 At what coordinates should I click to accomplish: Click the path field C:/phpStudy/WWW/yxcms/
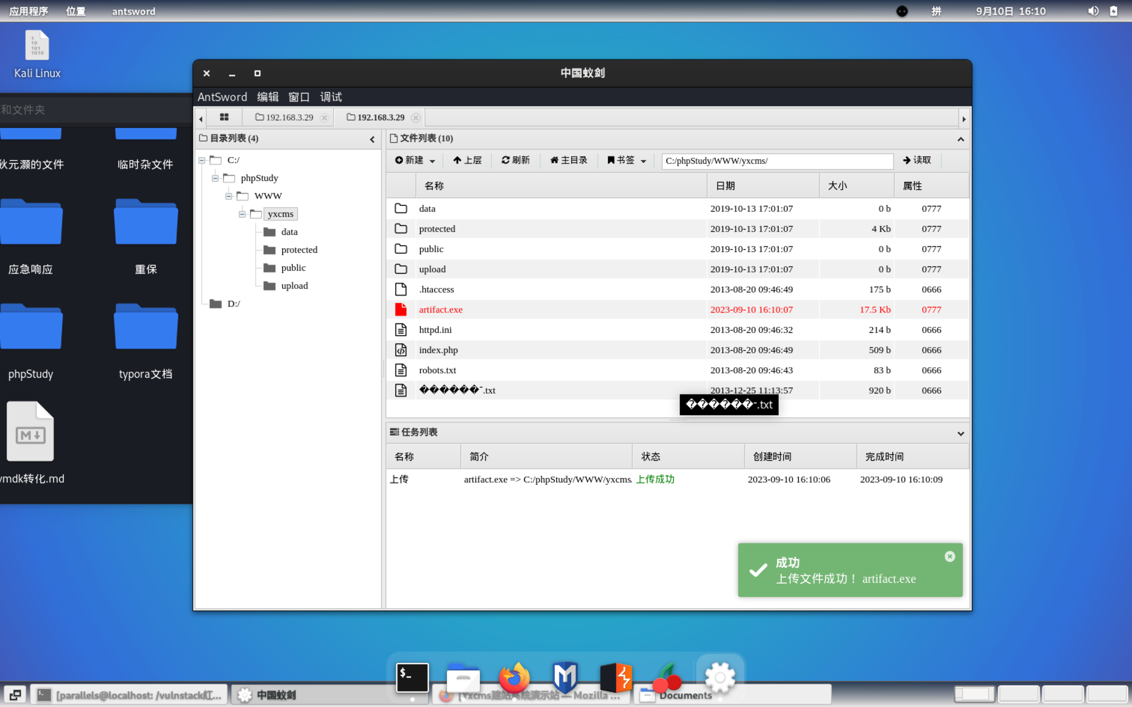pyautogui.click(x=777, y=161)
